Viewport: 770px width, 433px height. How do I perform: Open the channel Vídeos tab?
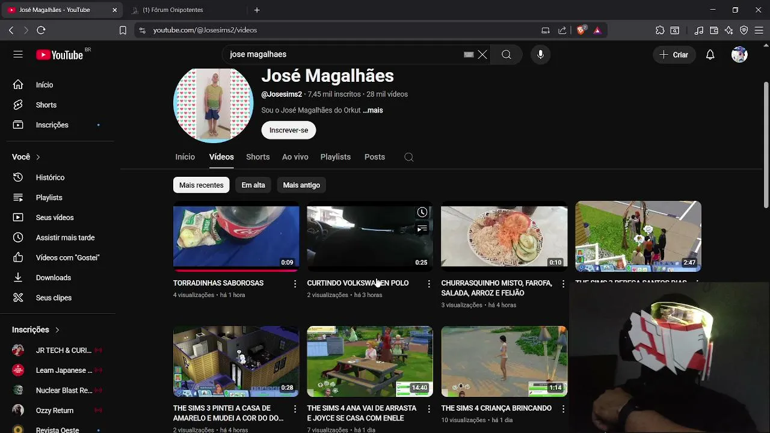221,157
